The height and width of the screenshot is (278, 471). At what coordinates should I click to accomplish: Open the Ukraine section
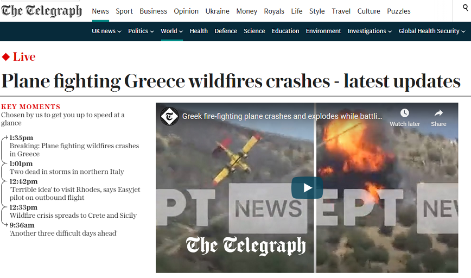[218, 11]
